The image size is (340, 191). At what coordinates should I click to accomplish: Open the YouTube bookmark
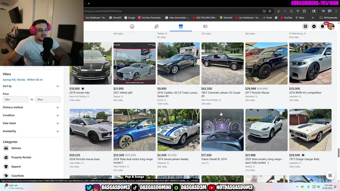[286, 18]
